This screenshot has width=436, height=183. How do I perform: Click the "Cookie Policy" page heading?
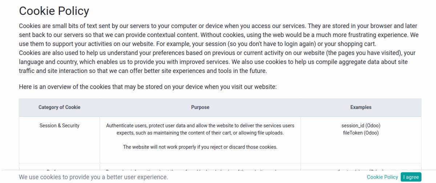tap(54, 11)
